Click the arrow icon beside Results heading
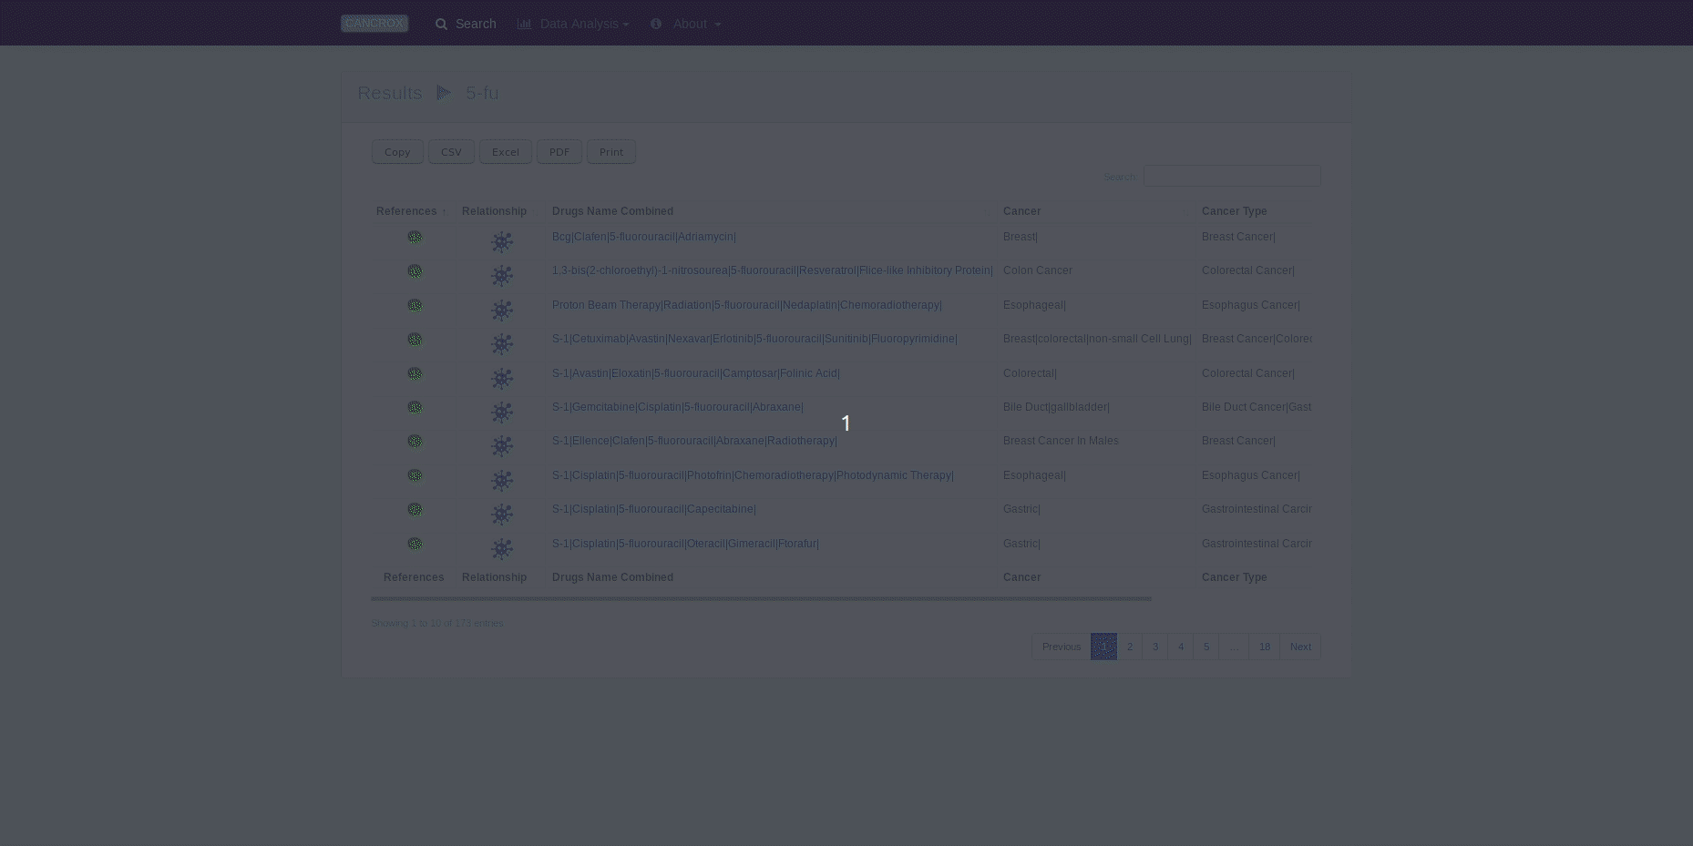 pos(444,93)
